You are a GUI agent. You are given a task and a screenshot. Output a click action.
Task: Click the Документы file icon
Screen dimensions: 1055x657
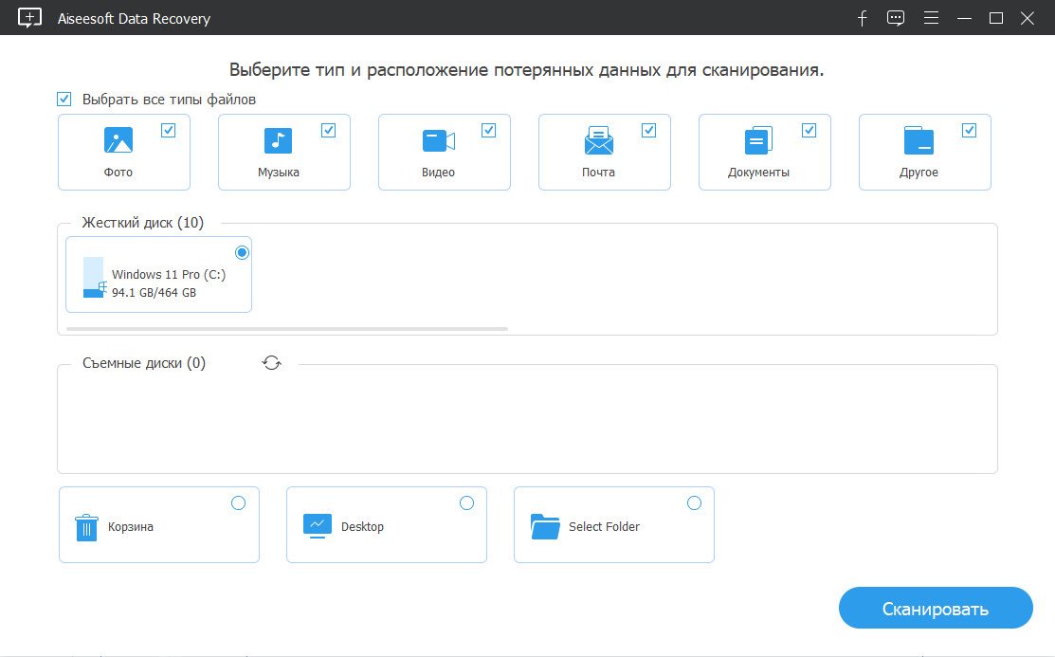point(758,140)
